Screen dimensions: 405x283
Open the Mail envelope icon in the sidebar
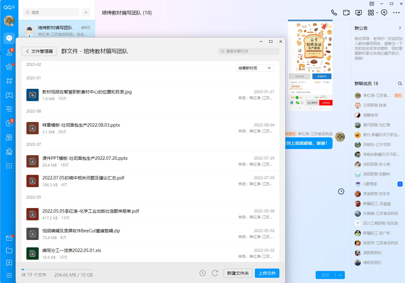pos(9,238)
